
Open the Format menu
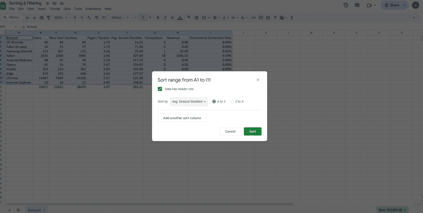click(x=55, y=9)
